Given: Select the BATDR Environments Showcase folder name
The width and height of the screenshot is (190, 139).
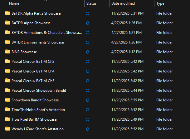Looking at the screenshot, I should pos(37,42).
